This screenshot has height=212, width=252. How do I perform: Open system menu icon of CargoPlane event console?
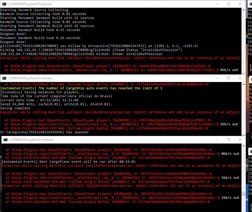pos(5,140)
